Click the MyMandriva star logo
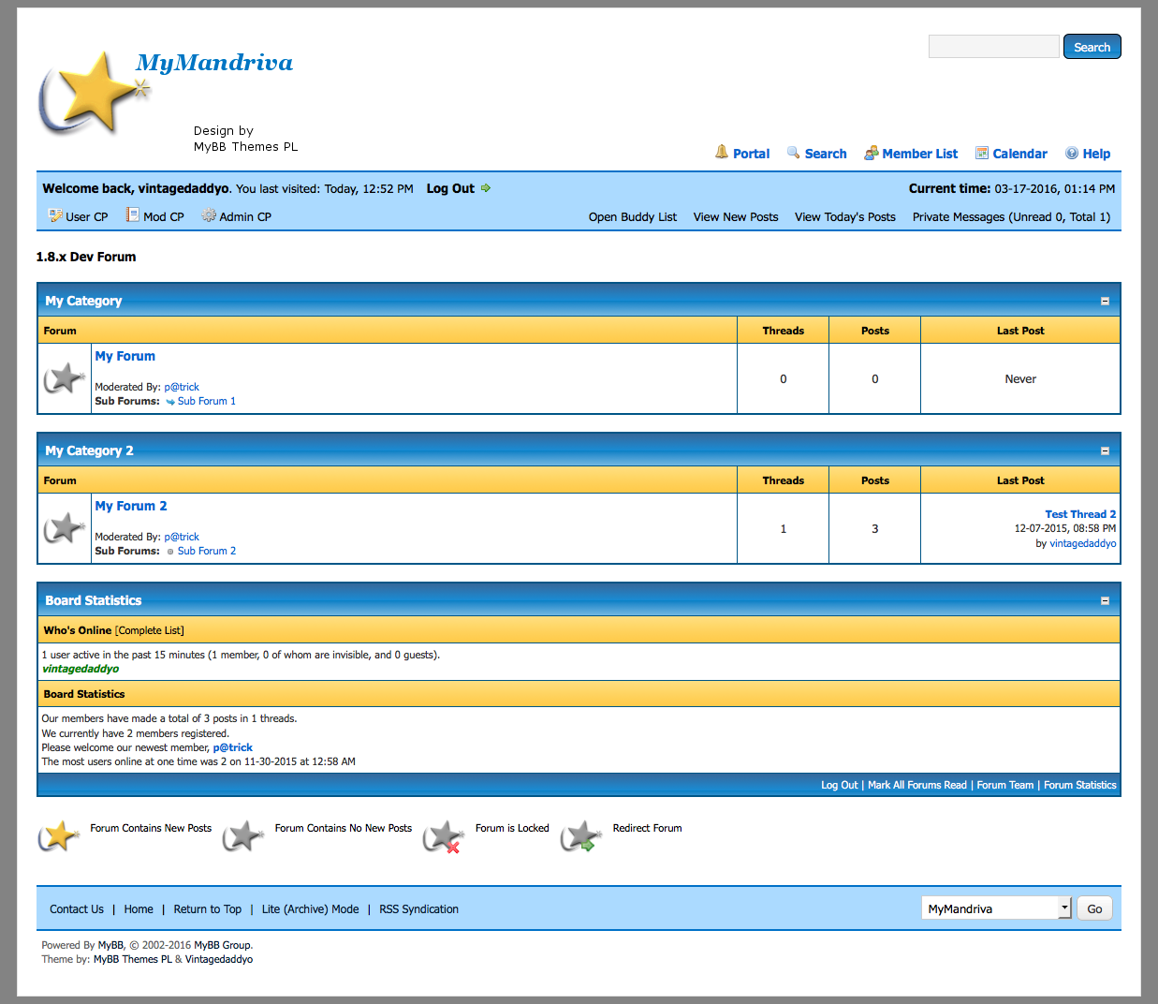This screenshot has height=1004, width=1158. 92,94
